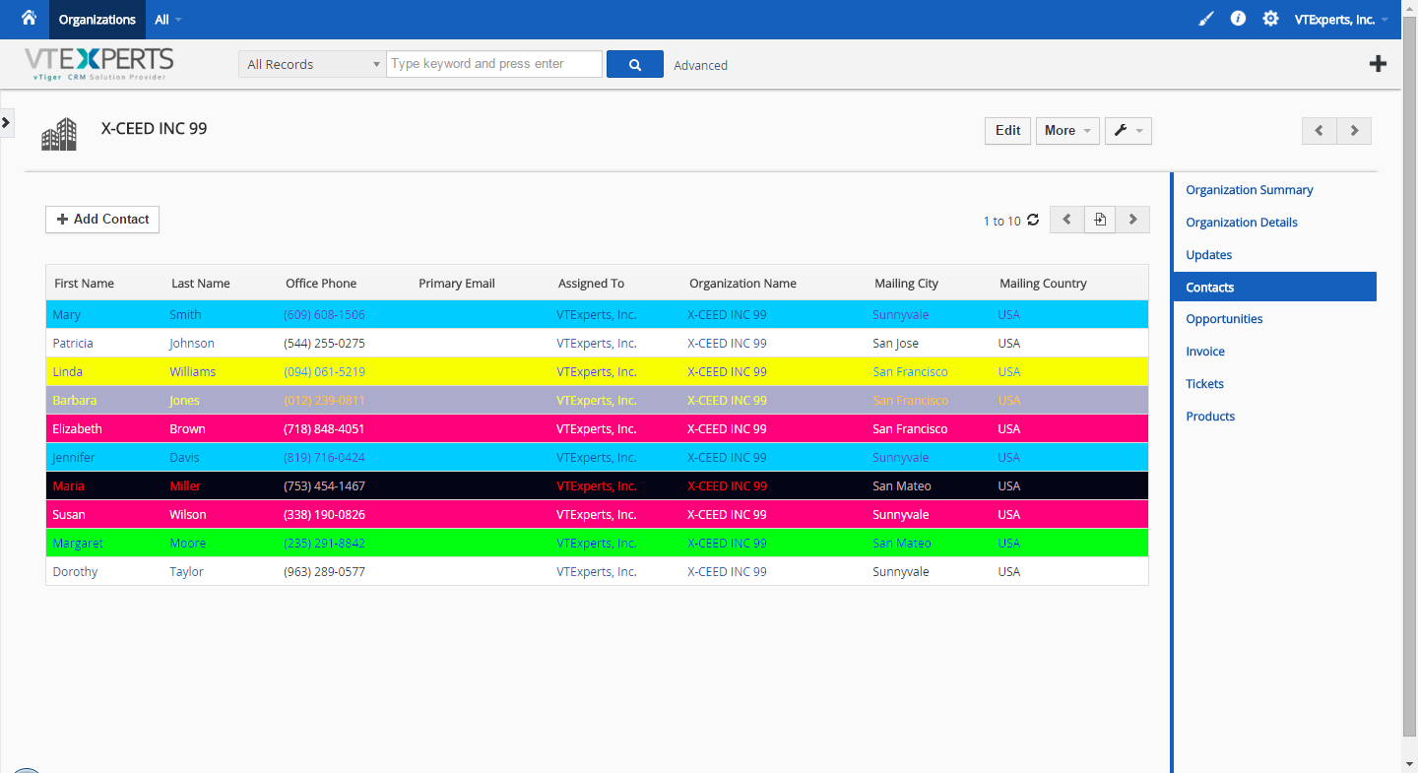
Task: Switch to the Updates tab
Action: click(1209, 255)
